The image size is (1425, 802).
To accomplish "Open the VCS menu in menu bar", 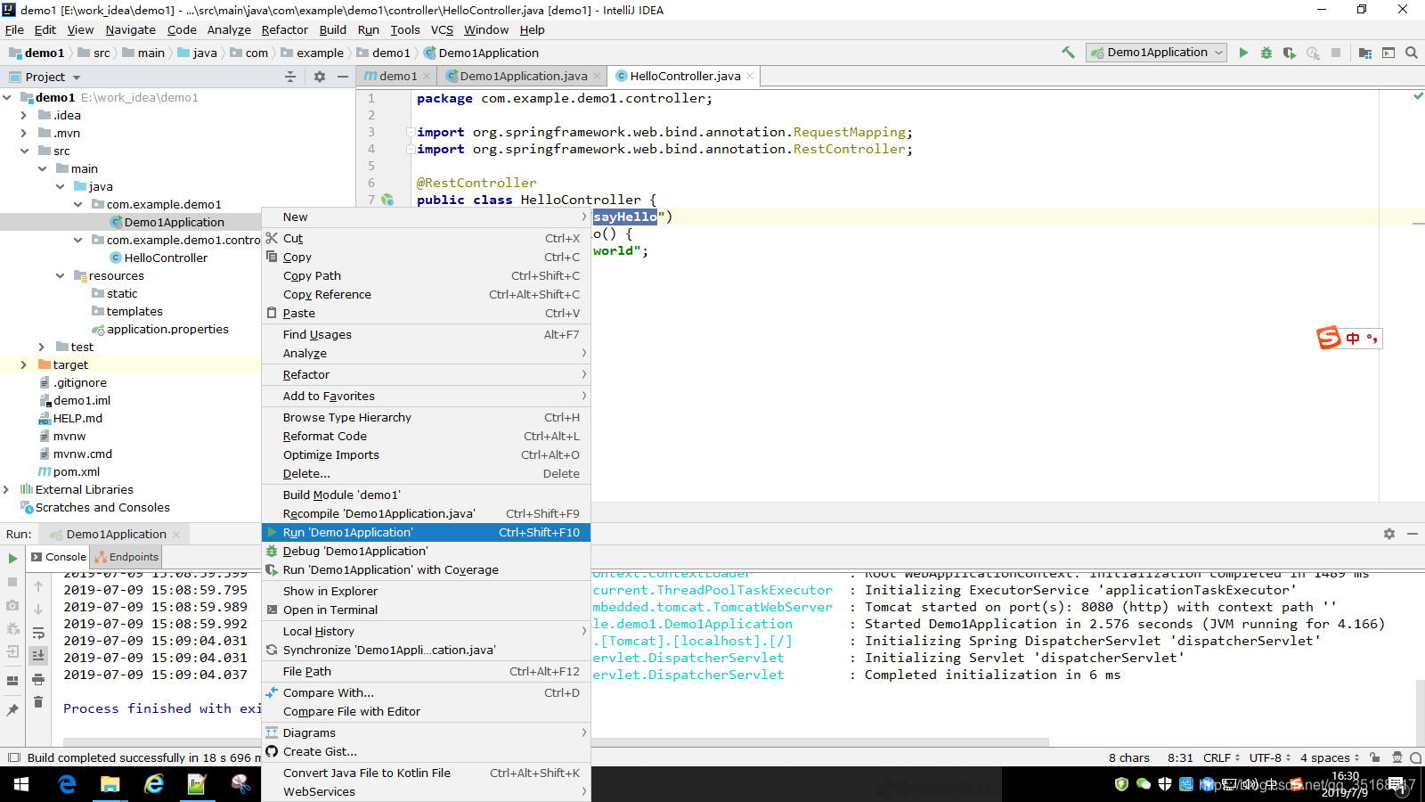I will click(442, 29).
